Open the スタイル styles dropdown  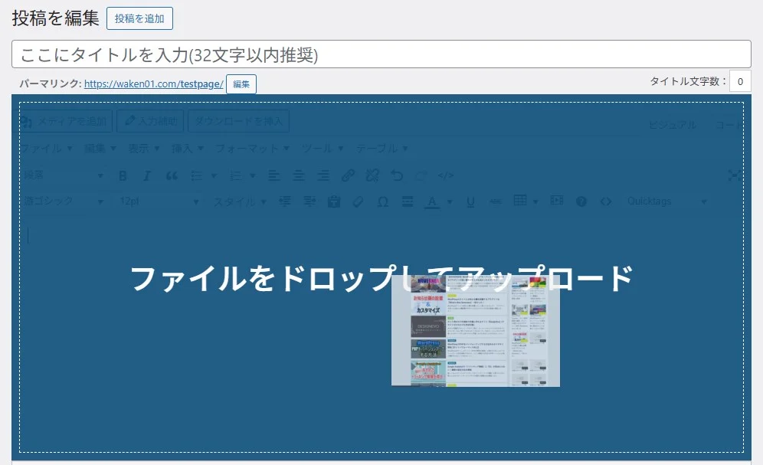(x=240, y=201)
